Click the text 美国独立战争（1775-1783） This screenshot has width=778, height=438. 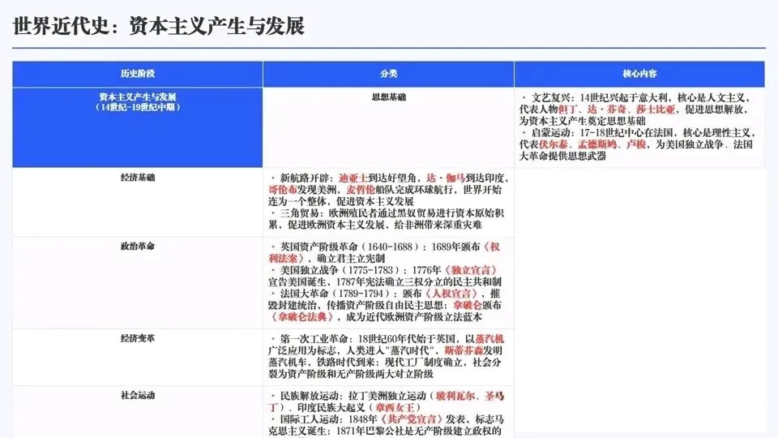[340, 270]
